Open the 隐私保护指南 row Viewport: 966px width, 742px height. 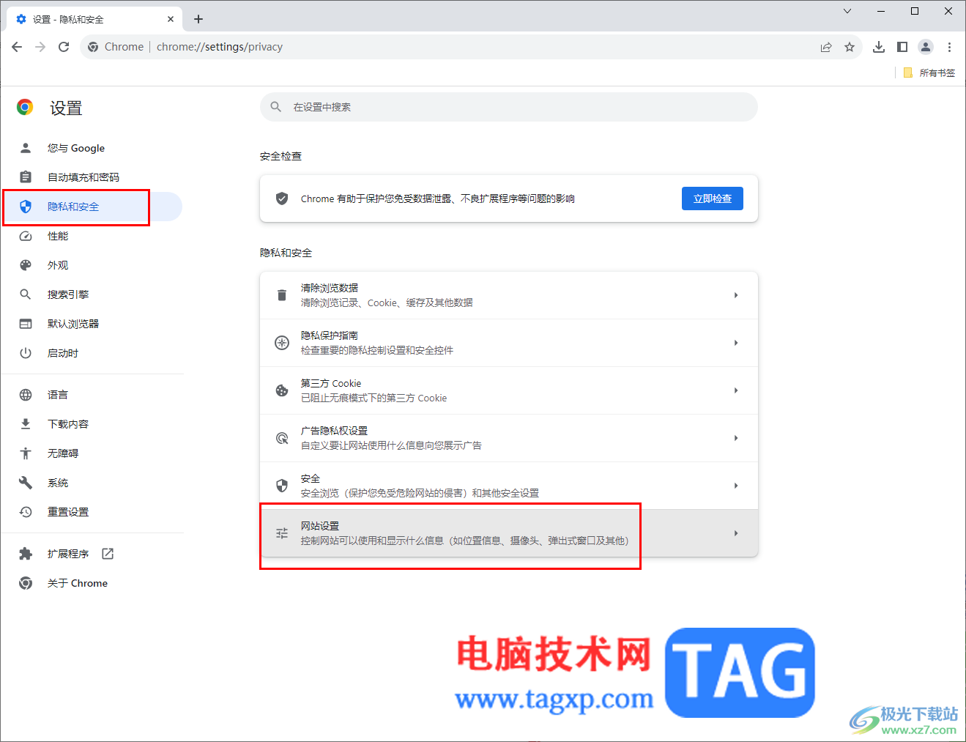pos(509,343)
